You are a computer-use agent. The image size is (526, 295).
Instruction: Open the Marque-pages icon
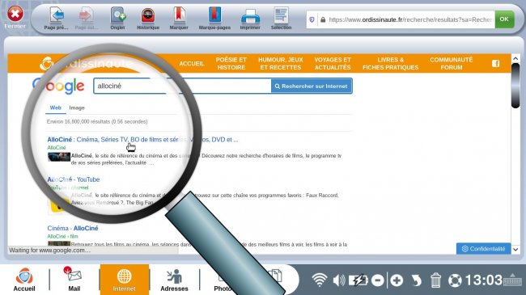click(x=214, y=15)
